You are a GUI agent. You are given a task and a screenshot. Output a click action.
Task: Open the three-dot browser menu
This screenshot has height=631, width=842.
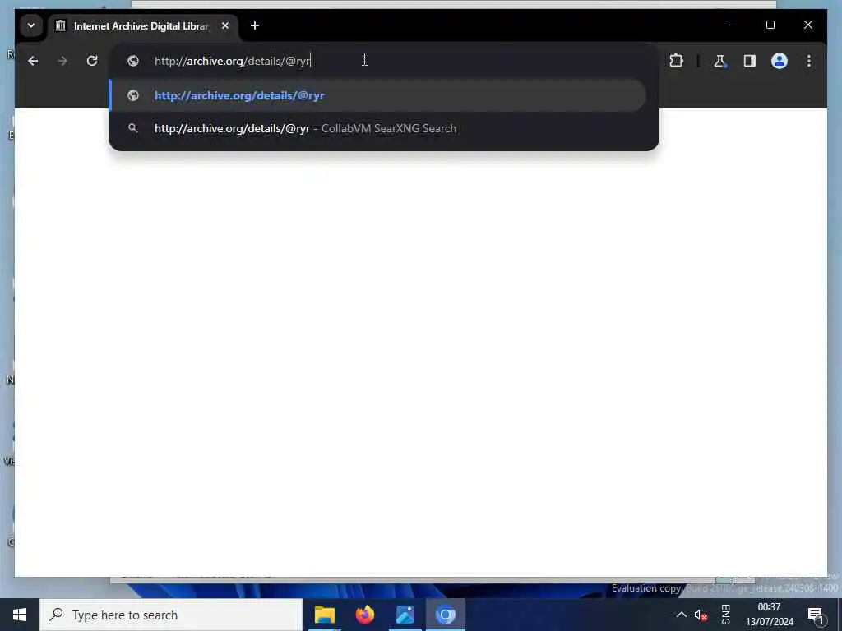809,61
